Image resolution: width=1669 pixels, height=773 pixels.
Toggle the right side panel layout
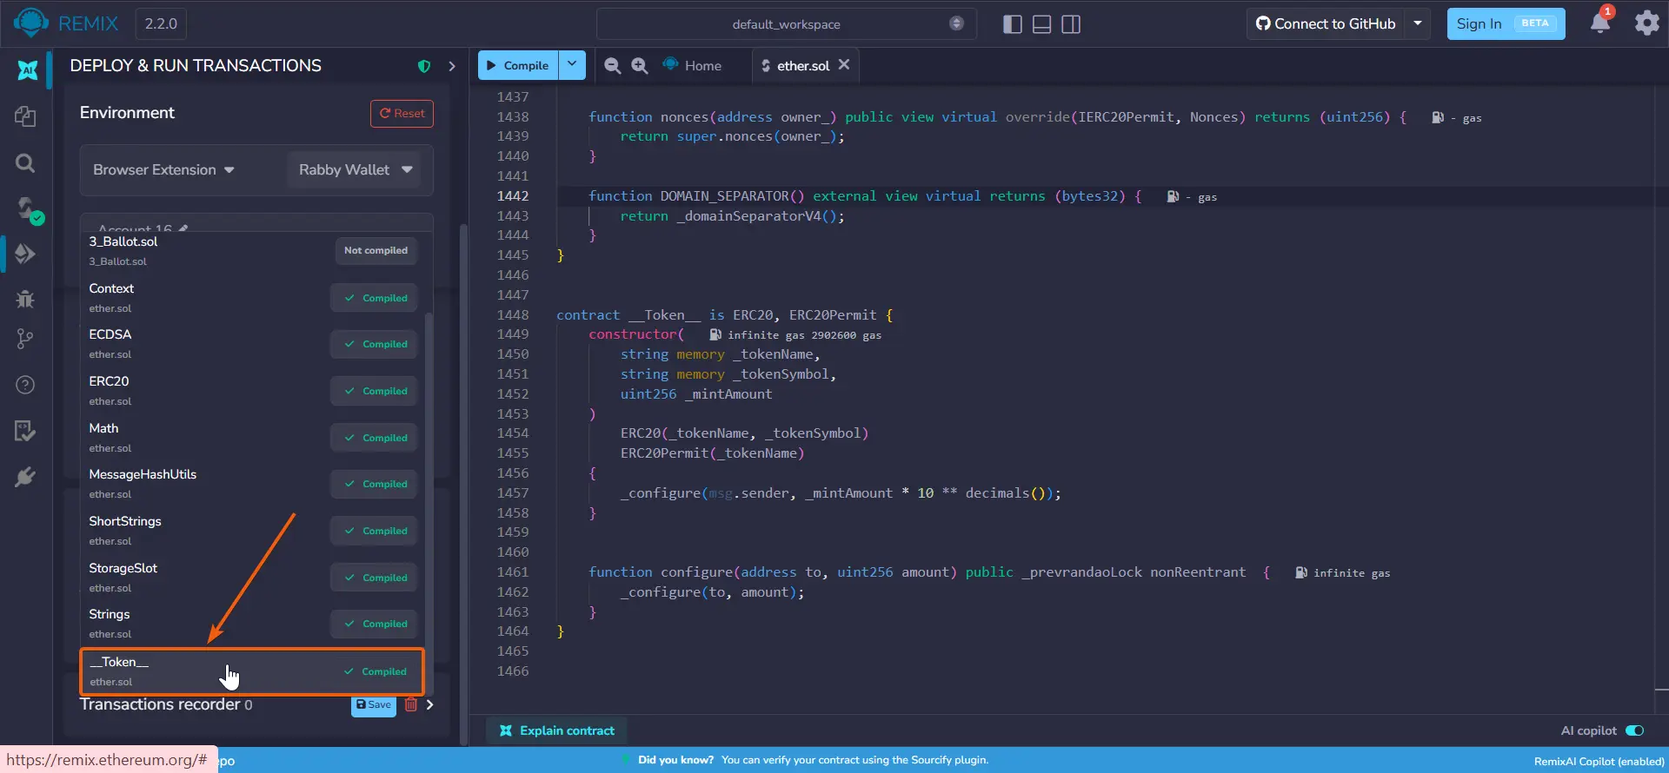(1071, 24)
